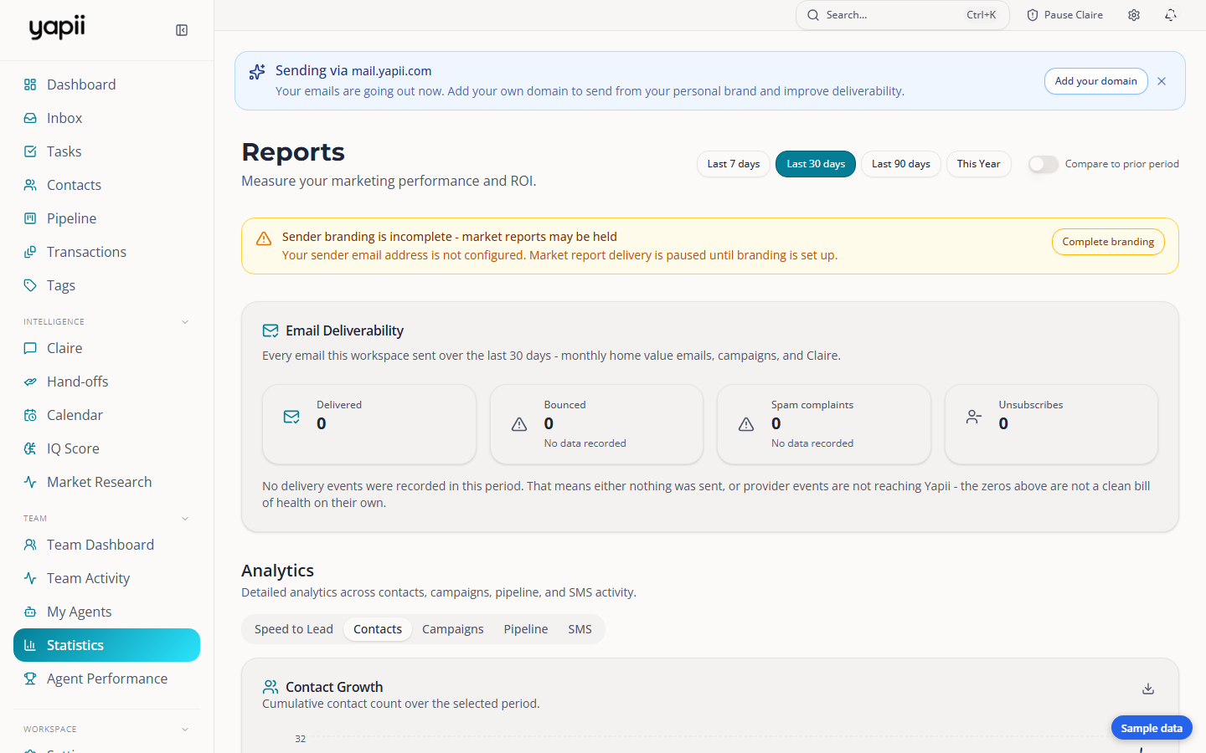Image resolution: width=1206 pixels, height=753 pixels.
Task: Click the Market Research icon
Action: click(30, 482)
